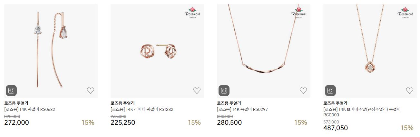
Task: Open the Instagram icon on RS0632 earrings
Action: tap(11, 91)
